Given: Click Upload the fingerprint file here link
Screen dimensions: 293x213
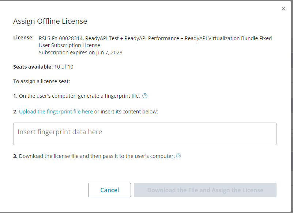Looking at the screenshot, I should 56,112.
